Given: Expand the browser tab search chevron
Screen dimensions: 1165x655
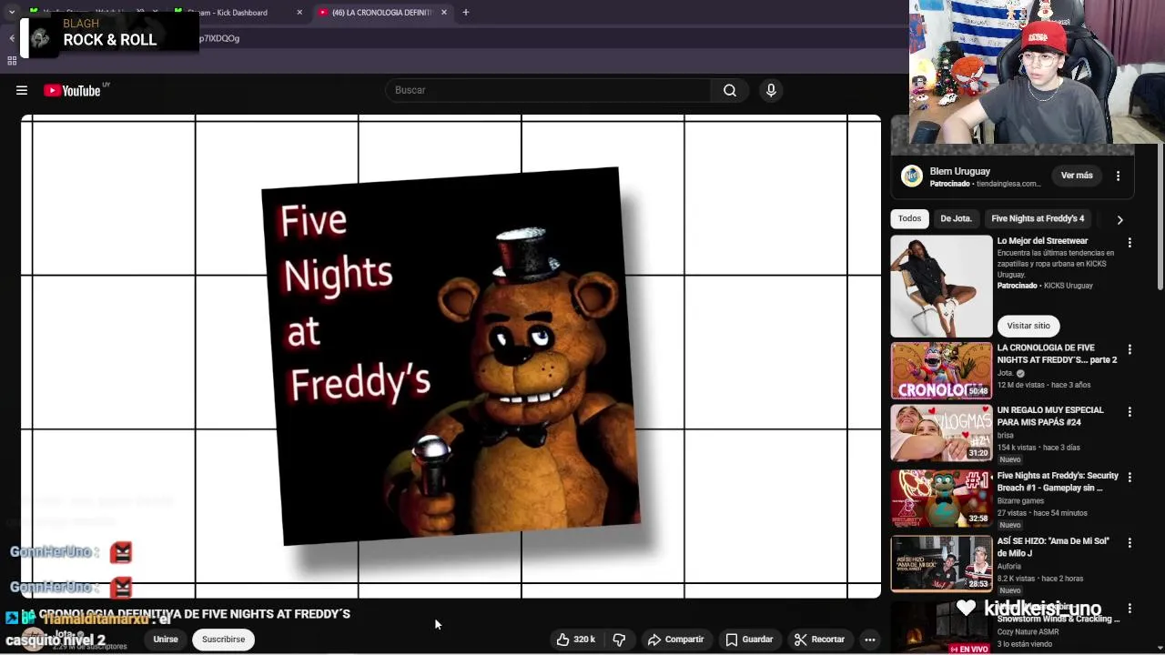Looking at the screenshot, I should point(12,13).
